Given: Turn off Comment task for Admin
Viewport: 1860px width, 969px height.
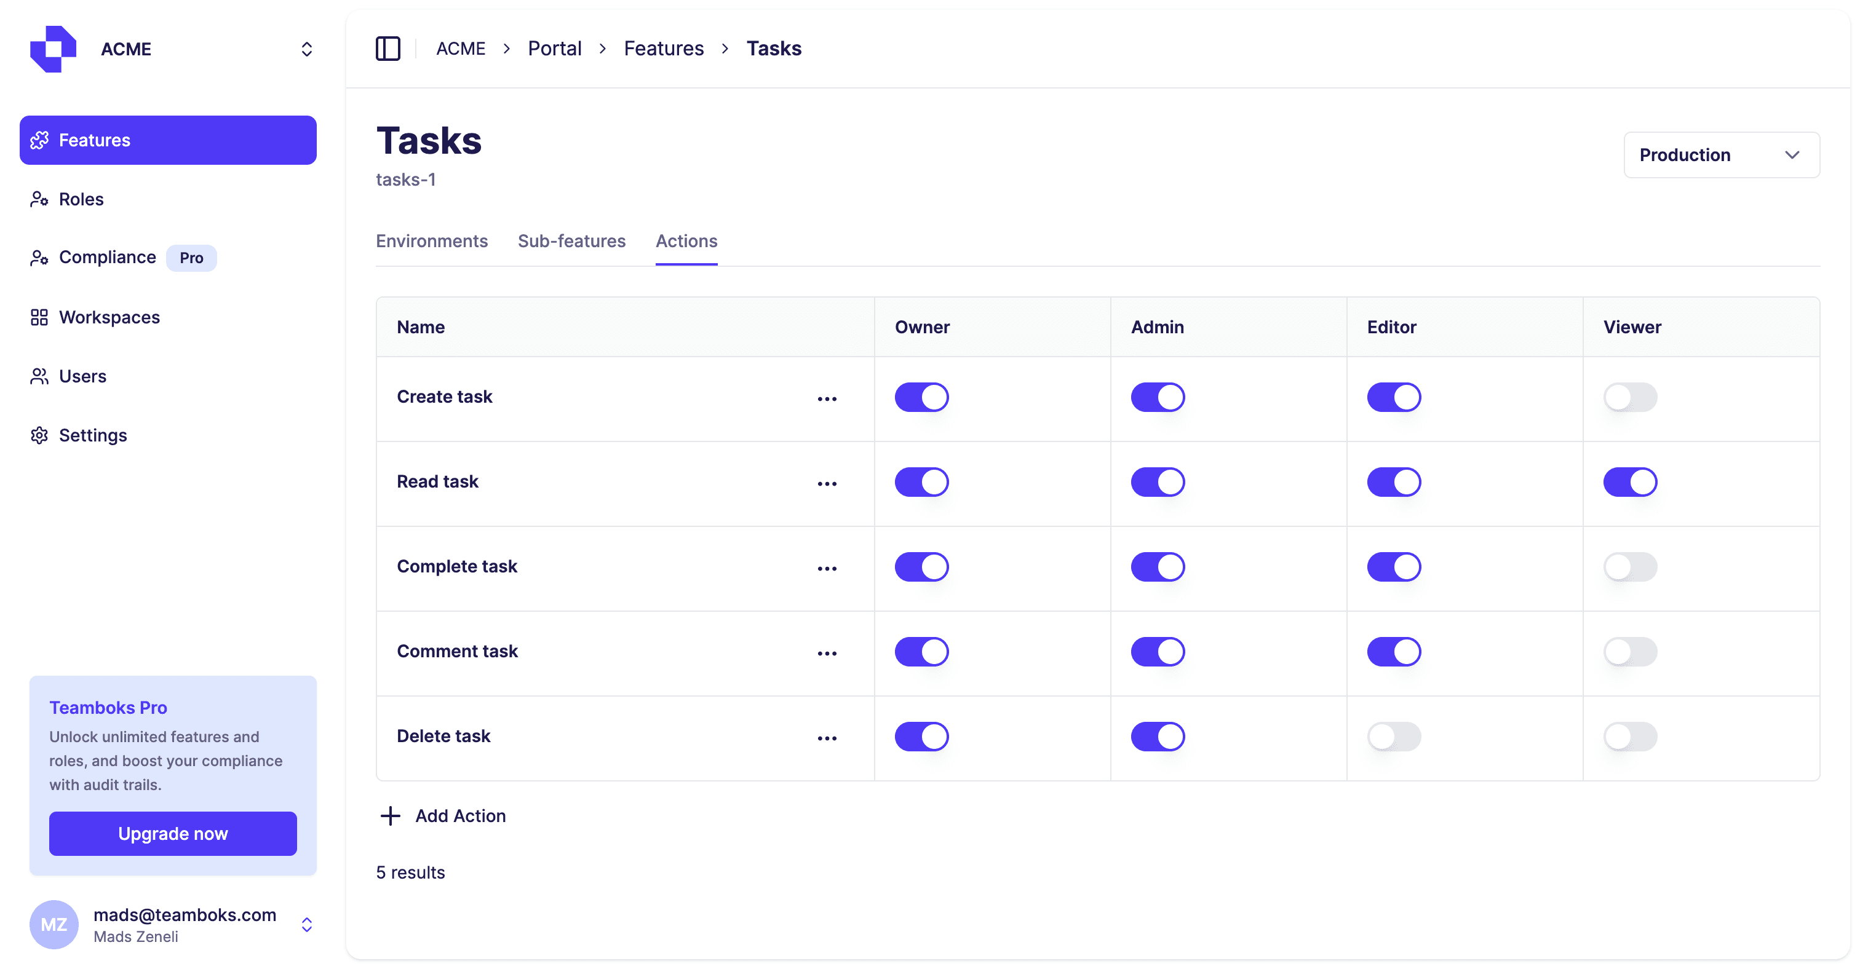Looking at the screenshot, I should coord(1158,652).
